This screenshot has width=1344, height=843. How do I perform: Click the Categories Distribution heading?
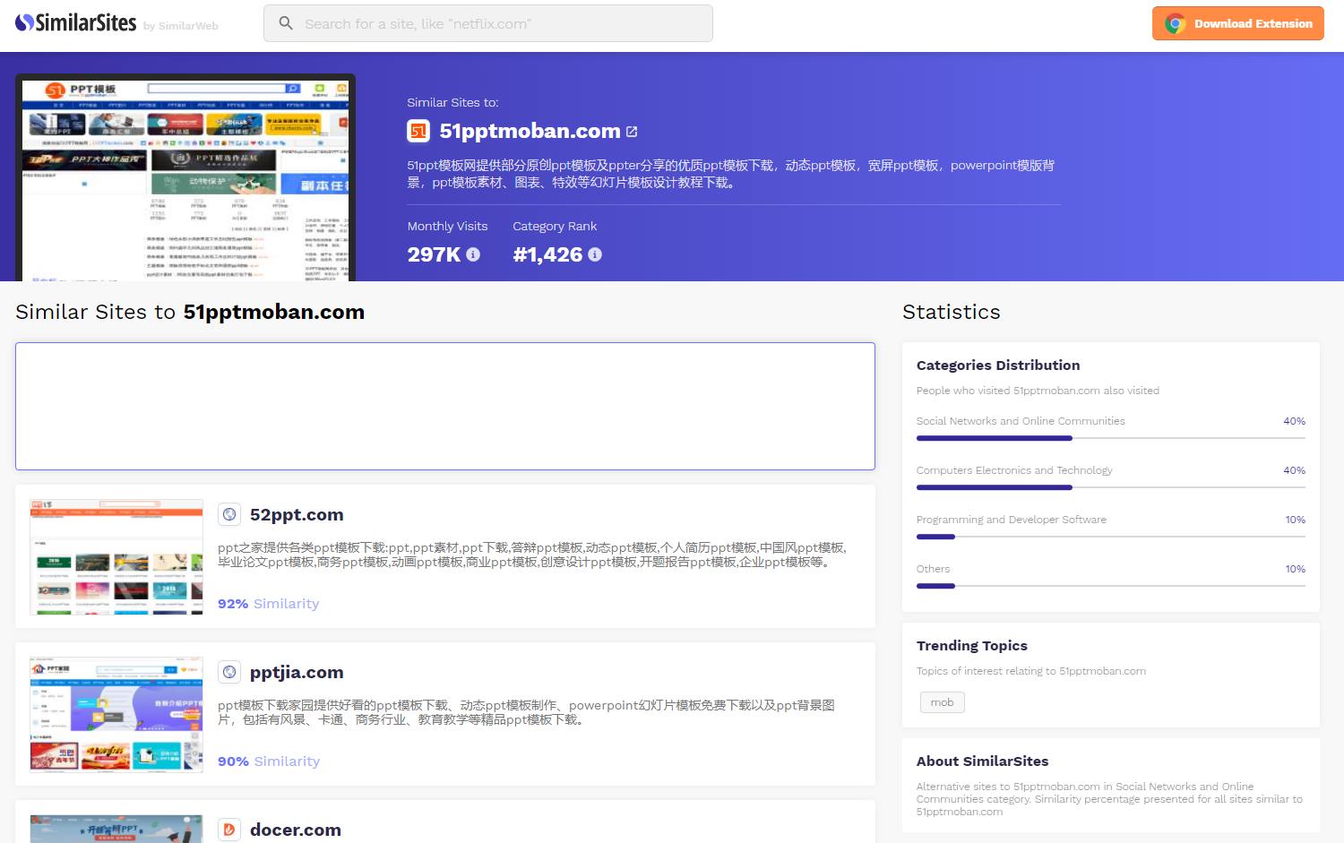coord(998,366)
